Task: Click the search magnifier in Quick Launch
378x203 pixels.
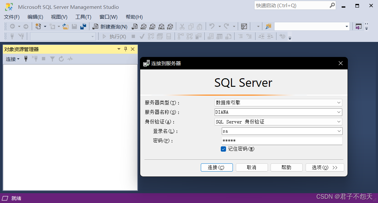Action: coord(332,5)
